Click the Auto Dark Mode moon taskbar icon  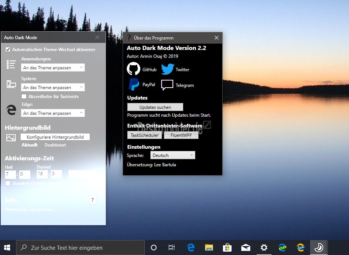click(319, 248)
